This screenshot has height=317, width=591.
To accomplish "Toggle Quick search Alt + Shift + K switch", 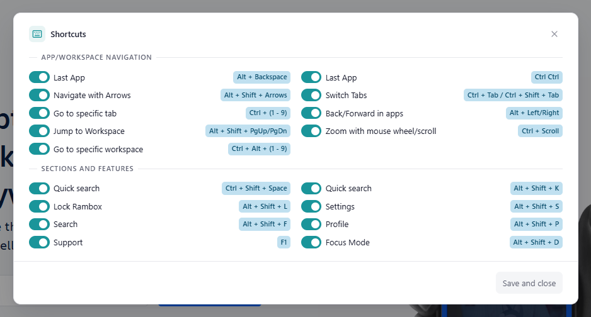I will pyautogui.click(x=311, y=189).
